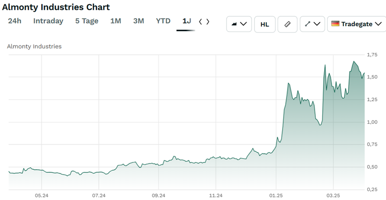
Task: Select the Intraday tab
Action: (x=48, y=21)
